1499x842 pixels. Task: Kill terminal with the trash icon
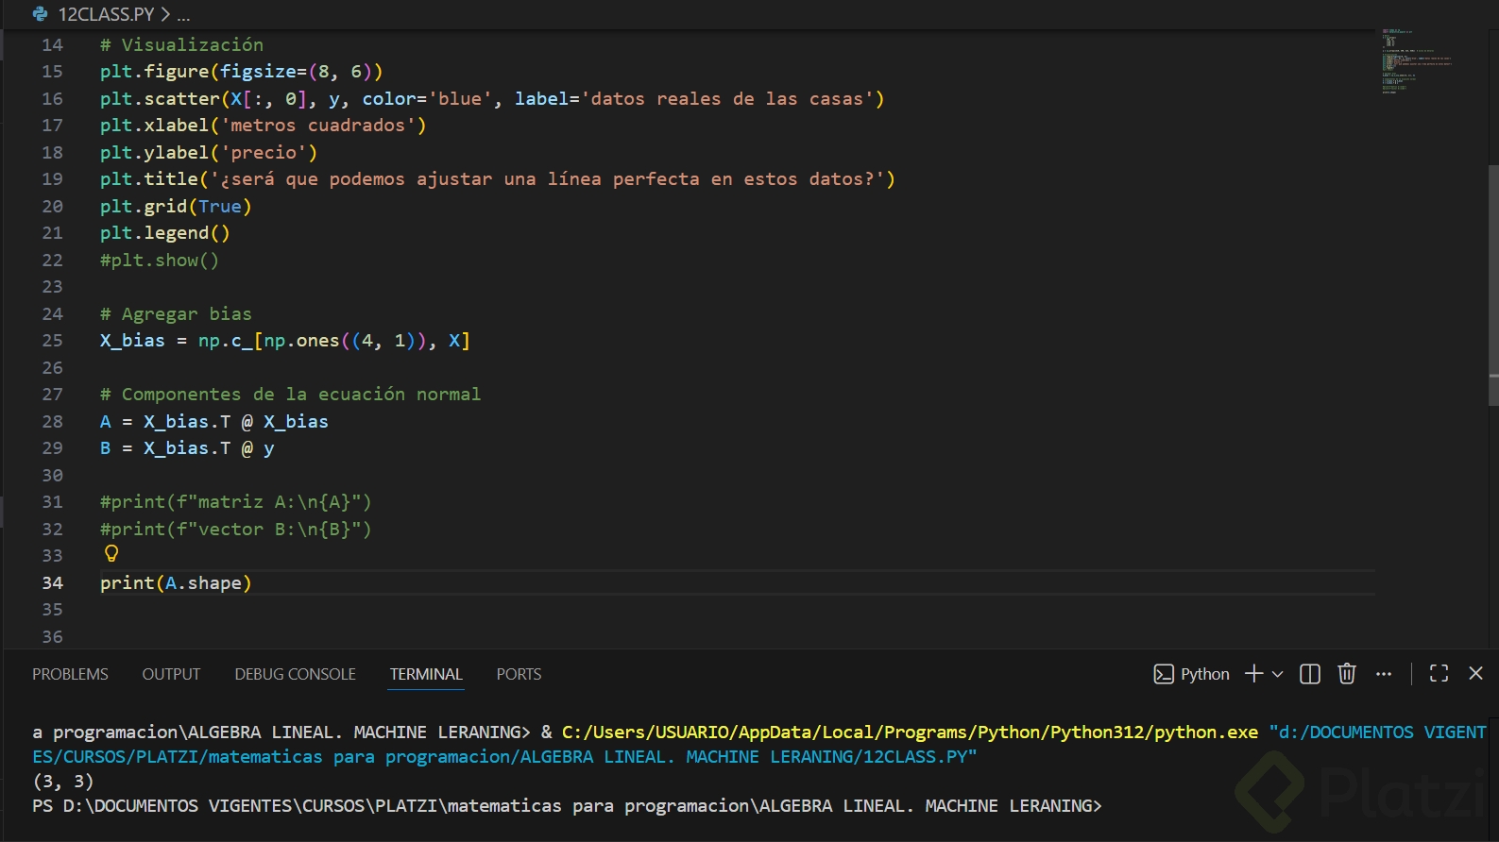pos(1346,673)
